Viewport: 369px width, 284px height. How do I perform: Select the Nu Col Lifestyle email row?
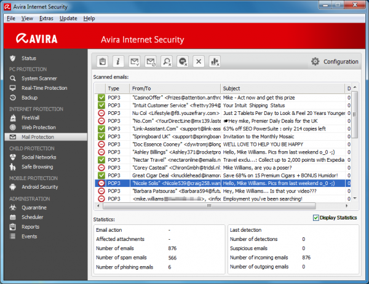[x=223, y=113]
